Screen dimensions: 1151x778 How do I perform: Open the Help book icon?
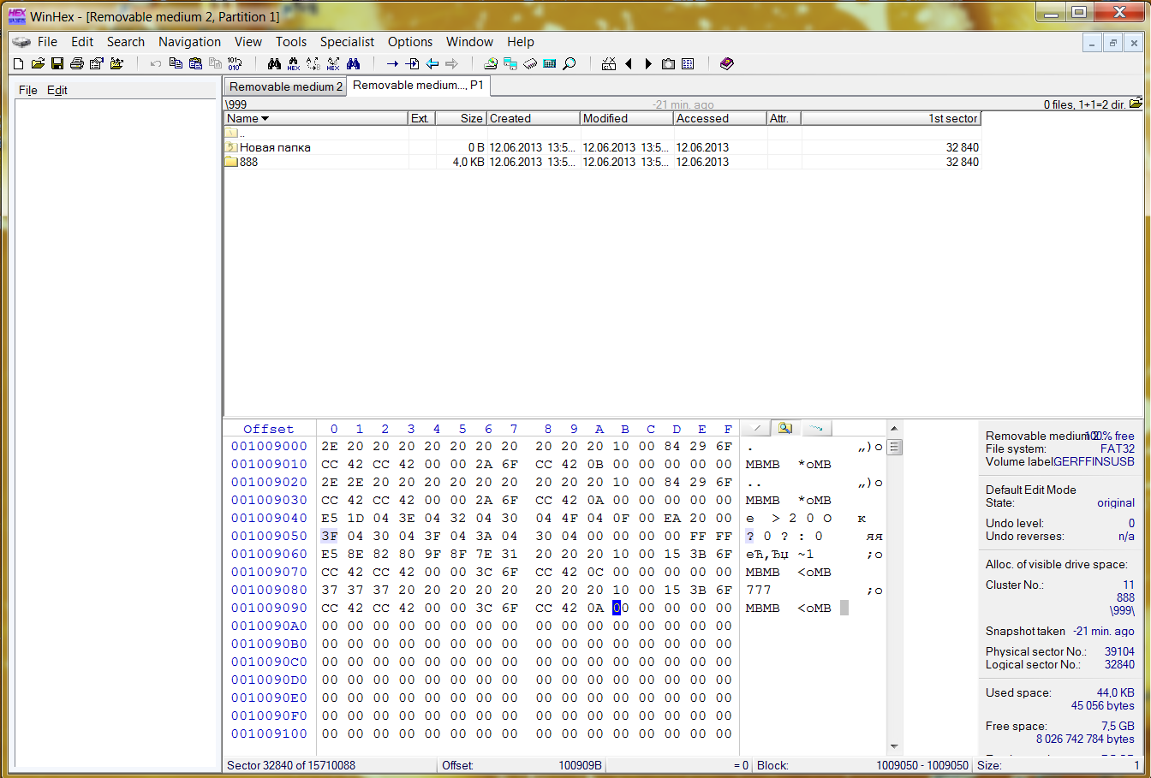(727, 63)
